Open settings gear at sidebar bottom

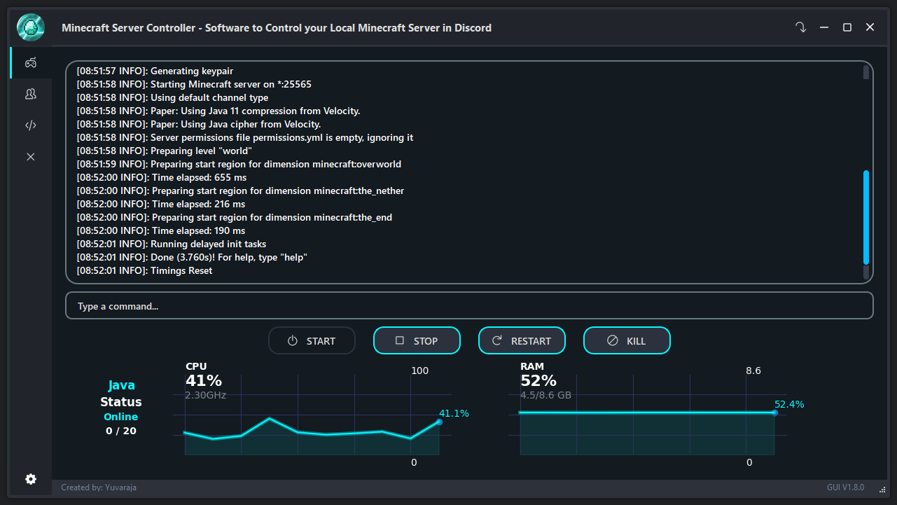tap(31, 479)
